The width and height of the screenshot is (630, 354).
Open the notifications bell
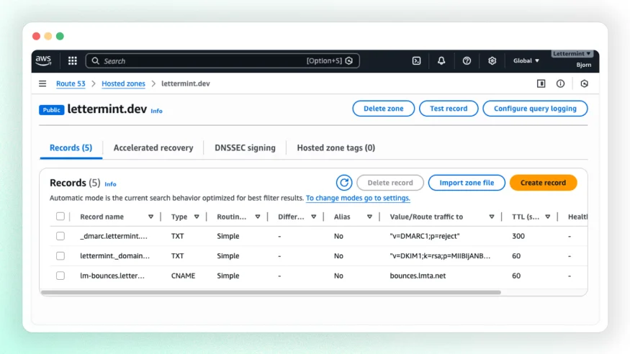[x=441, y=60]
